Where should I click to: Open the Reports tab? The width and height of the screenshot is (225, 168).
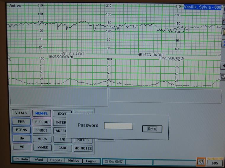click(56, 160)
